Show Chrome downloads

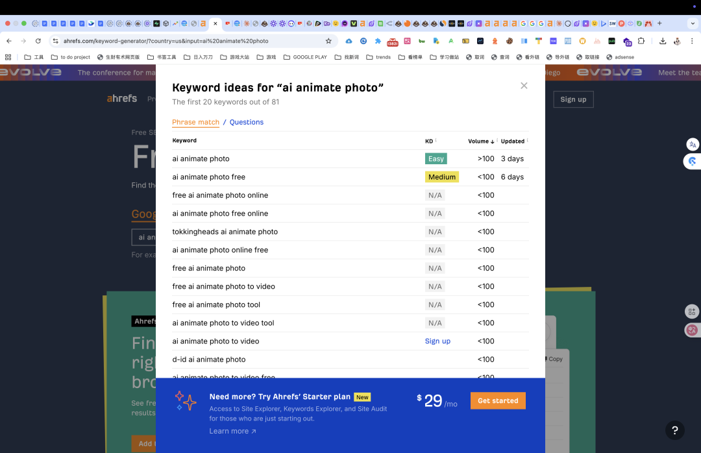(x=663, y=41)
